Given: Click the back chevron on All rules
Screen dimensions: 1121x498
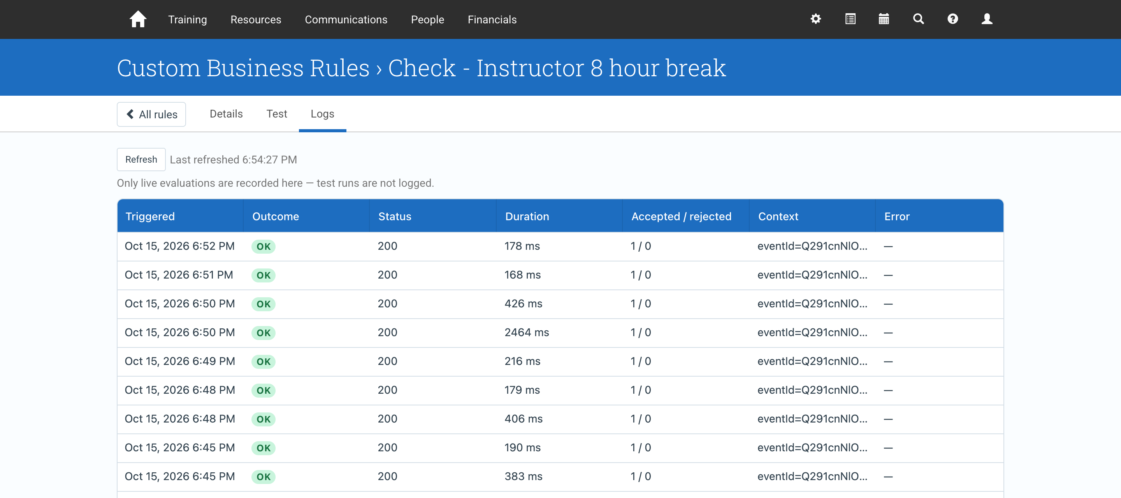Looking at the screenshot, I should tap(130, 114).
